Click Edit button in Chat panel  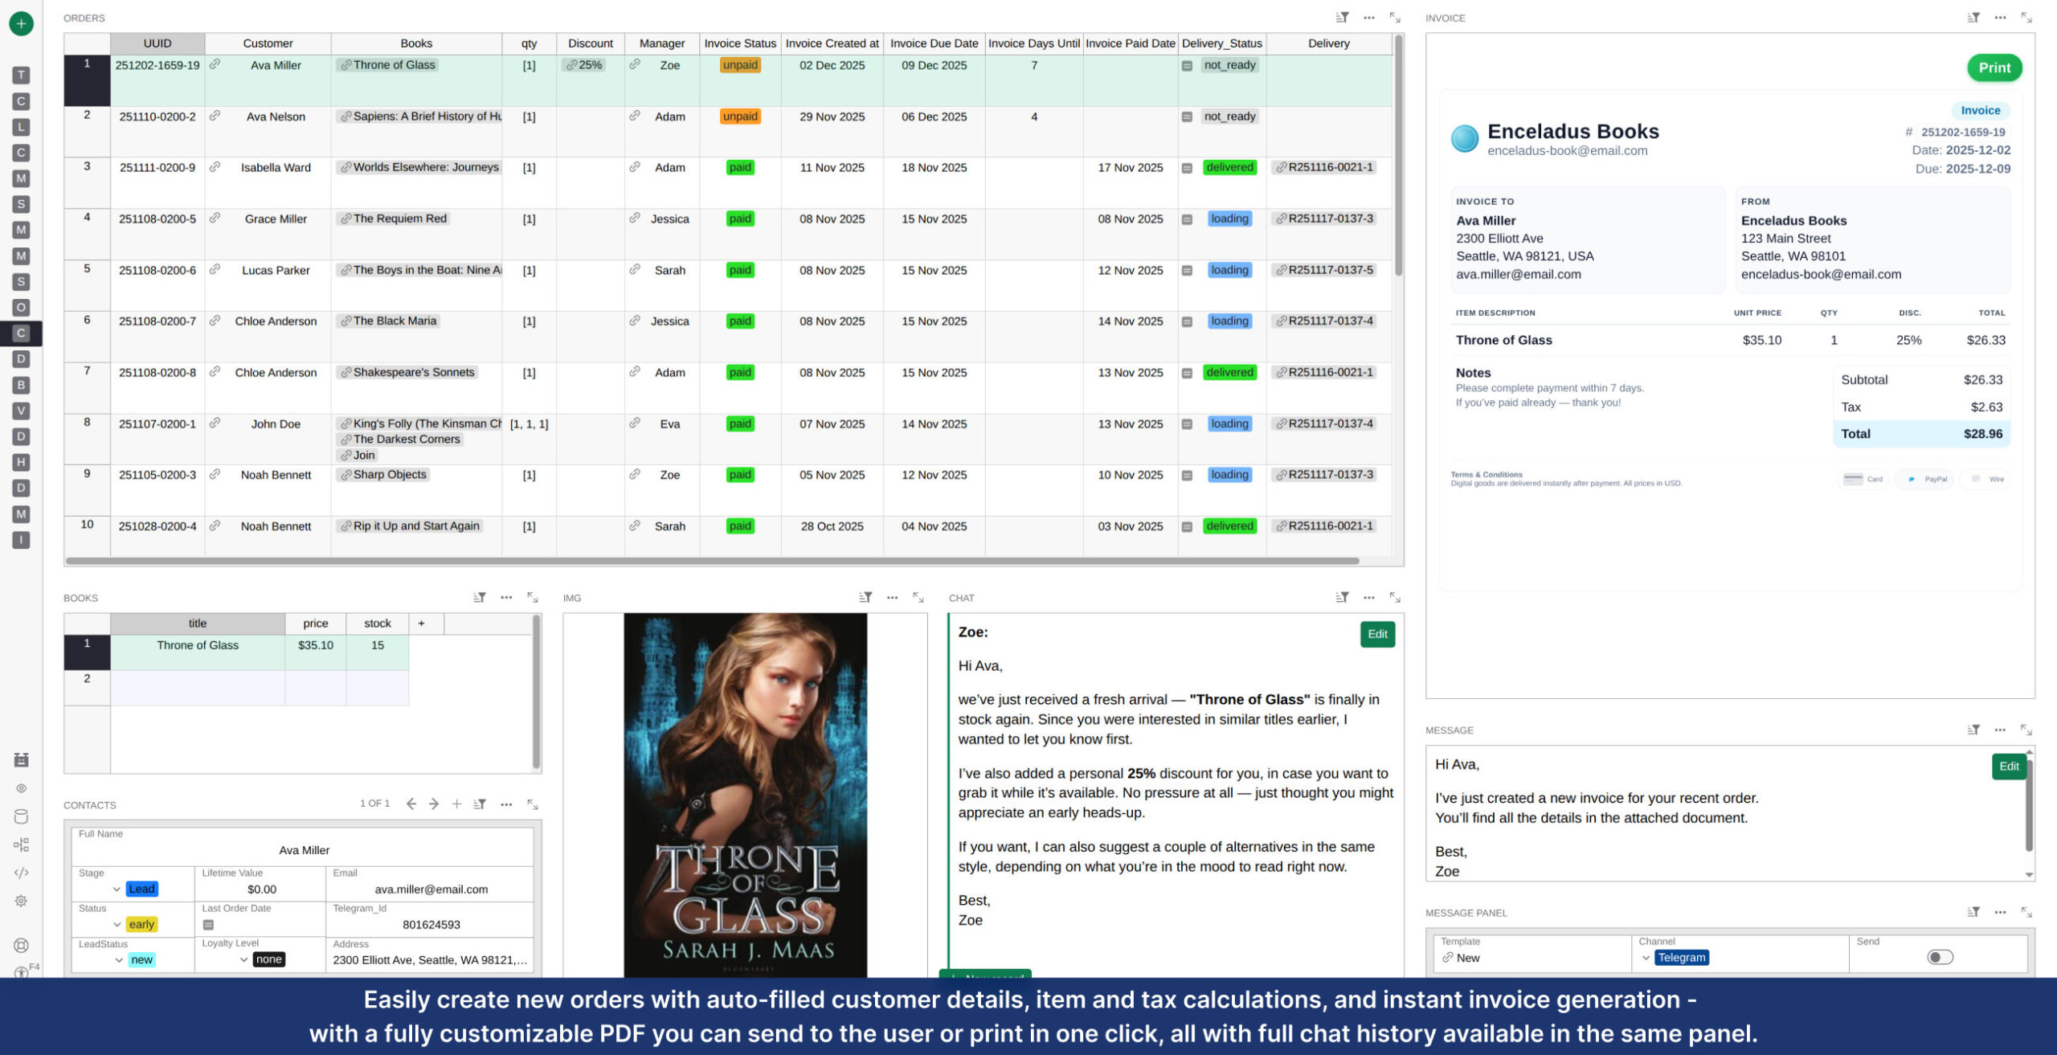coord(1377,634)
